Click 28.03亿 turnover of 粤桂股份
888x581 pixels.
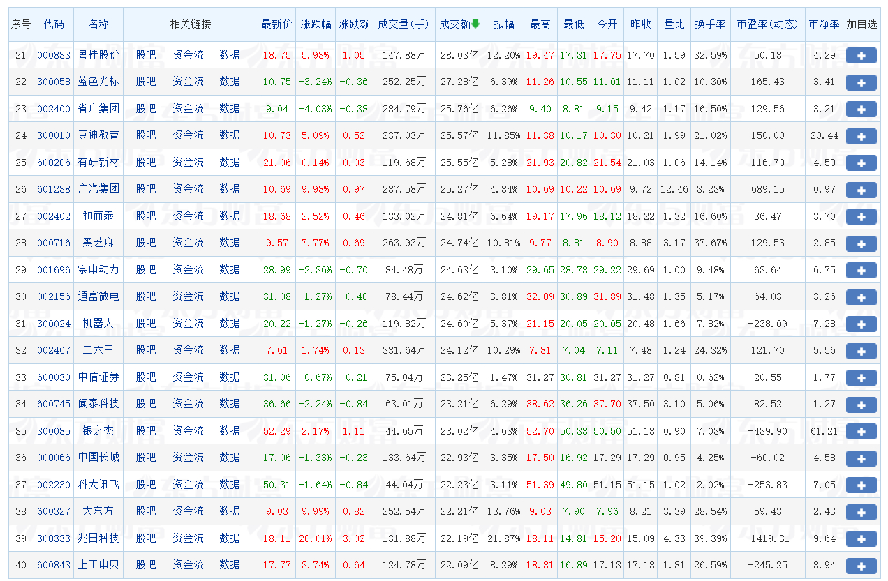[459, 55]
